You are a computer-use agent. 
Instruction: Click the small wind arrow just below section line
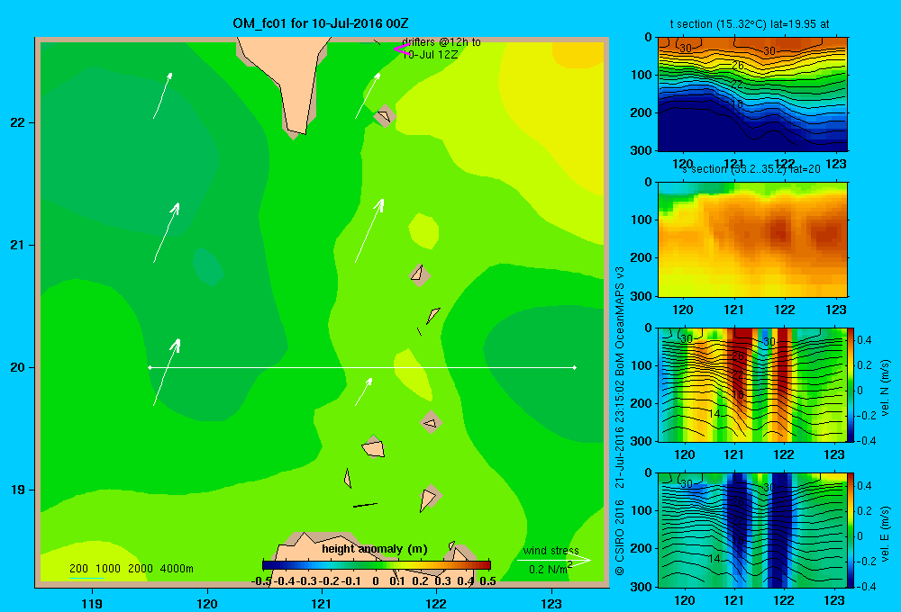tap(364, 391)
